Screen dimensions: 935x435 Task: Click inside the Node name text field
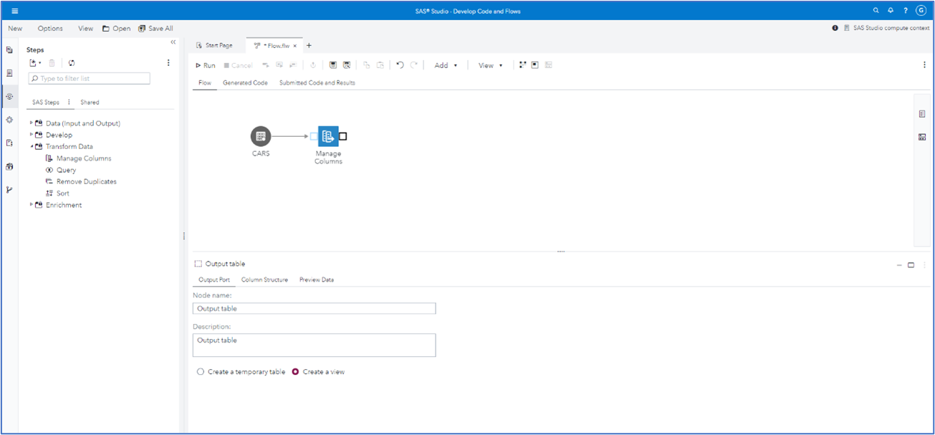coord(313,308)
